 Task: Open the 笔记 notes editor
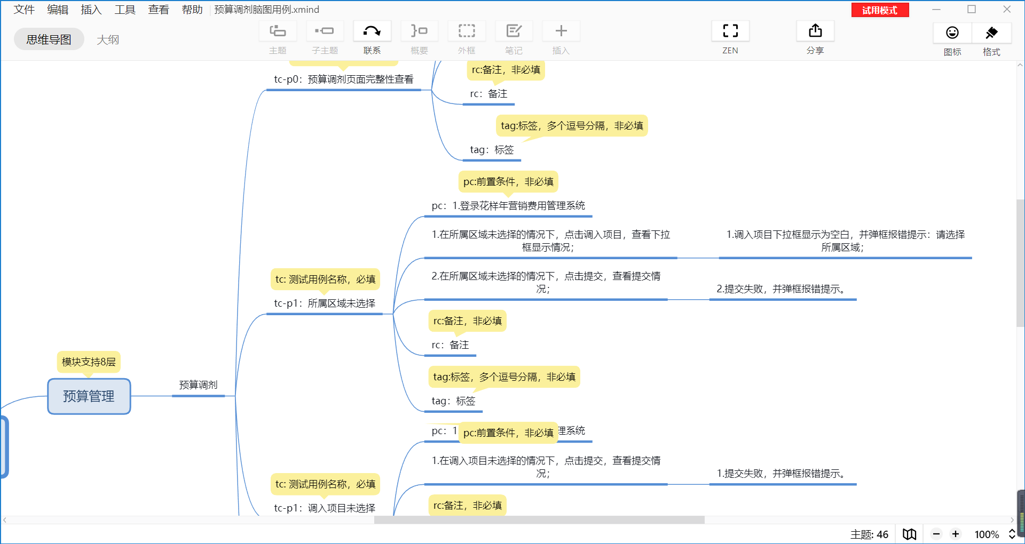[x=513, y=37]
